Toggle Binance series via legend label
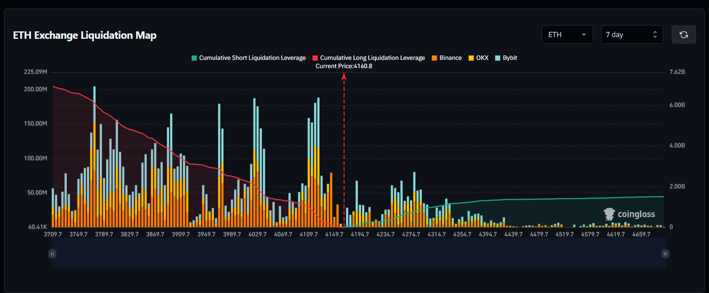Viewport: 709px width, 293px height. point(450,58)
